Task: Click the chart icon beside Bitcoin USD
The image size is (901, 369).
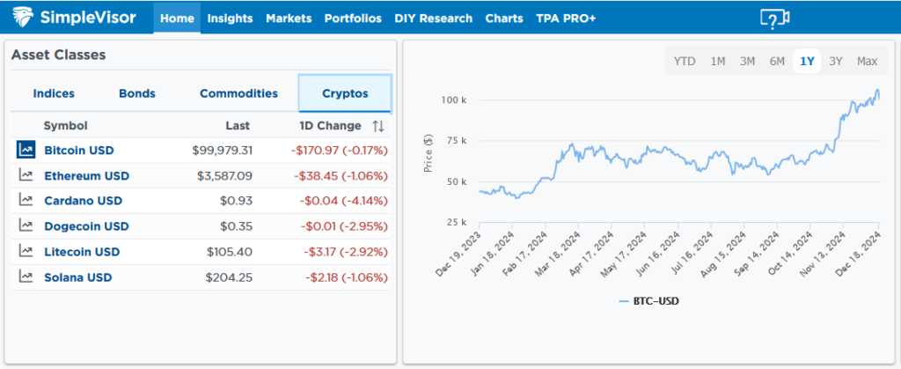Action: coord(26,151)
